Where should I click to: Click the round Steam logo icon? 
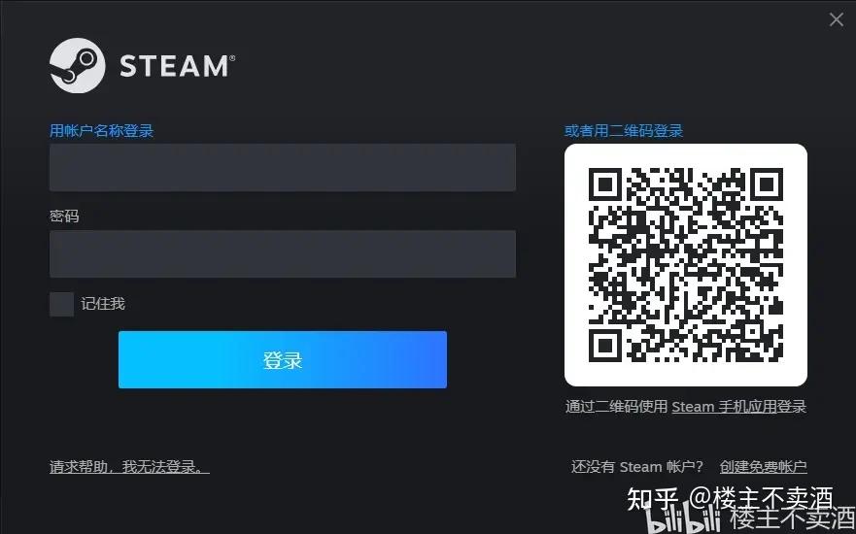click(x=77, y=65)
